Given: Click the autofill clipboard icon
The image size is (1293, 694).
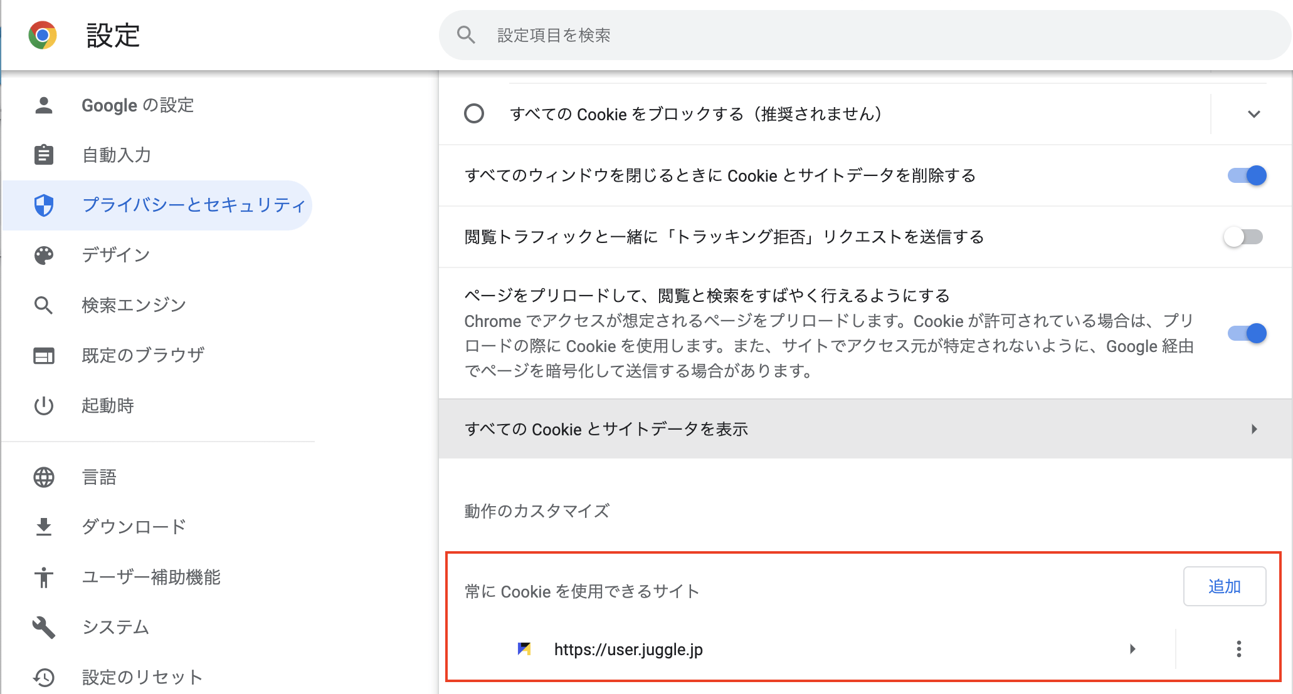Looking at the screenshot, I should point(44,155).
